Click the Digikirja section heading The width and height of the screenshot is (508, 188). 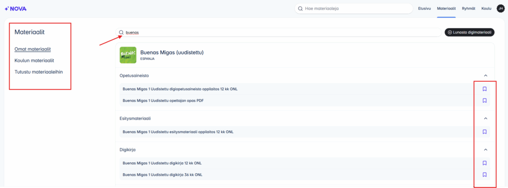click(127, 150)
